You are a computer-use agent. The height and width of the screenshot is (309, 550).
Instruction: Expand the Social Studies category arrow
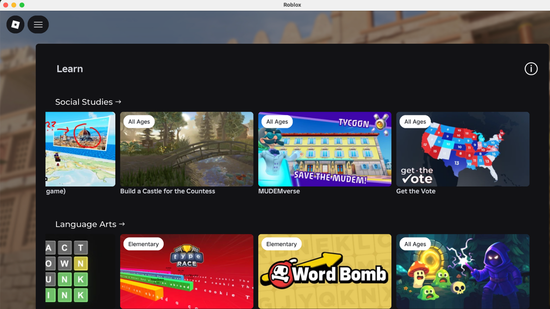pyautogui.click(x=118, y=102)
